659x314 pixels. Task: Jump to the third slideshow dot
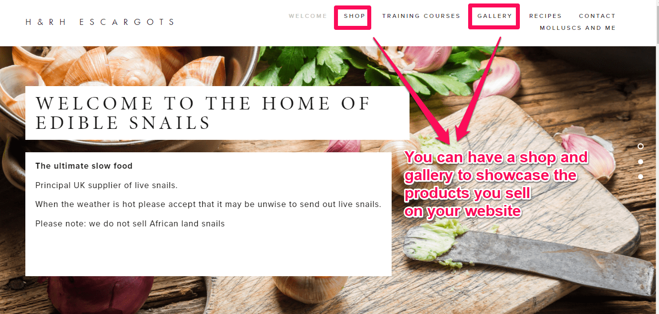point(641,177)
